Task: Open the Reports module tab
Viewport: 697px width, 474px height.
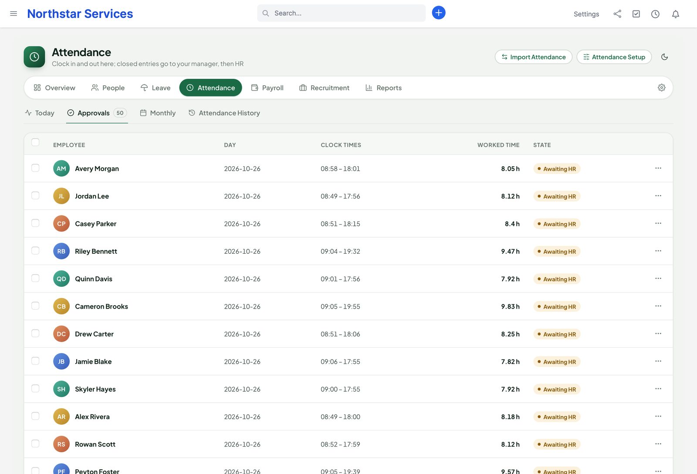Action: [x=383, y=87]
